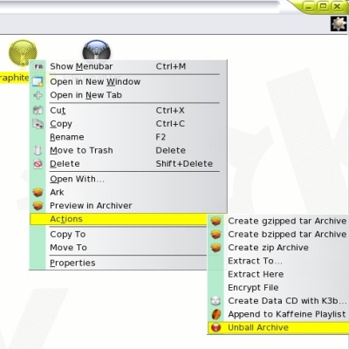Select the yellow graphite file icon

(23, 53)
